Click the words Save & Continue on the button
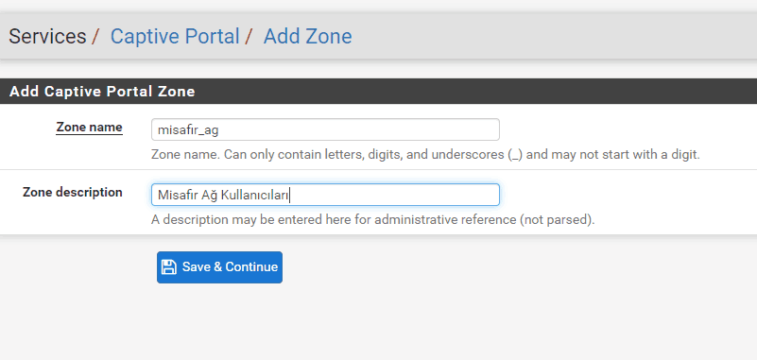Image resolution: width=757 pixels, height=360 pixels. click(x=230, y=266)
